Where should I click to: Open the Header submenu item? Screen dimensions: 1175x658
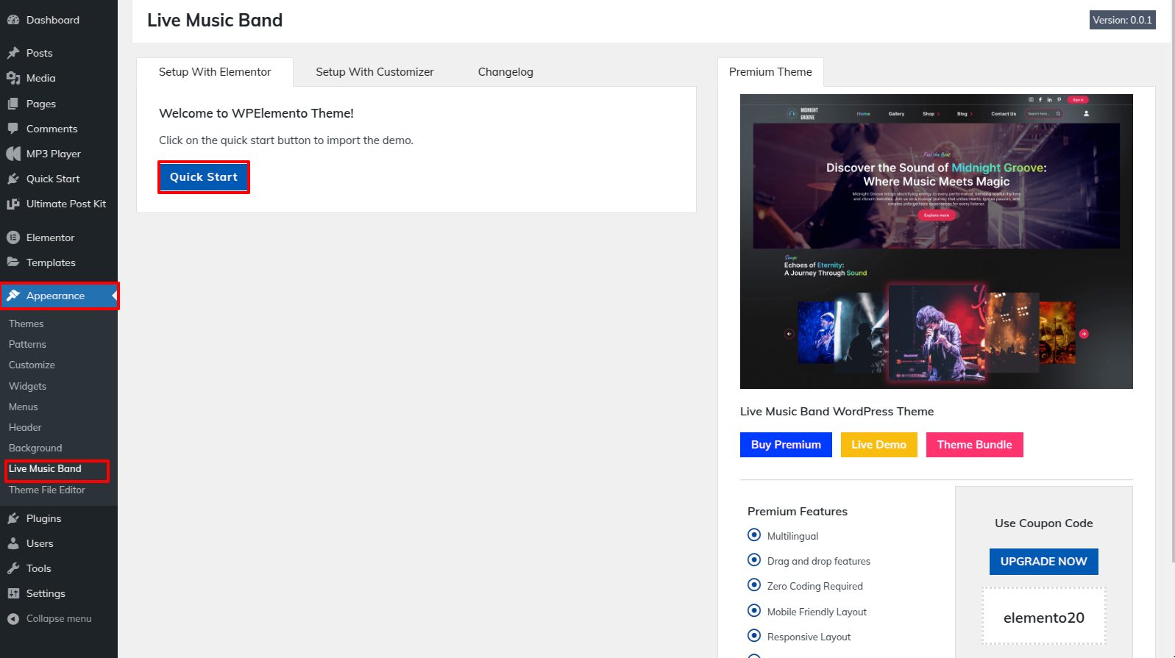tap(25, 427)
